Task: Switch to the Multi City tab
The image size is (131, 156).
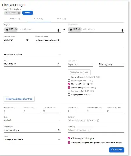Action: tap(62, 19)
